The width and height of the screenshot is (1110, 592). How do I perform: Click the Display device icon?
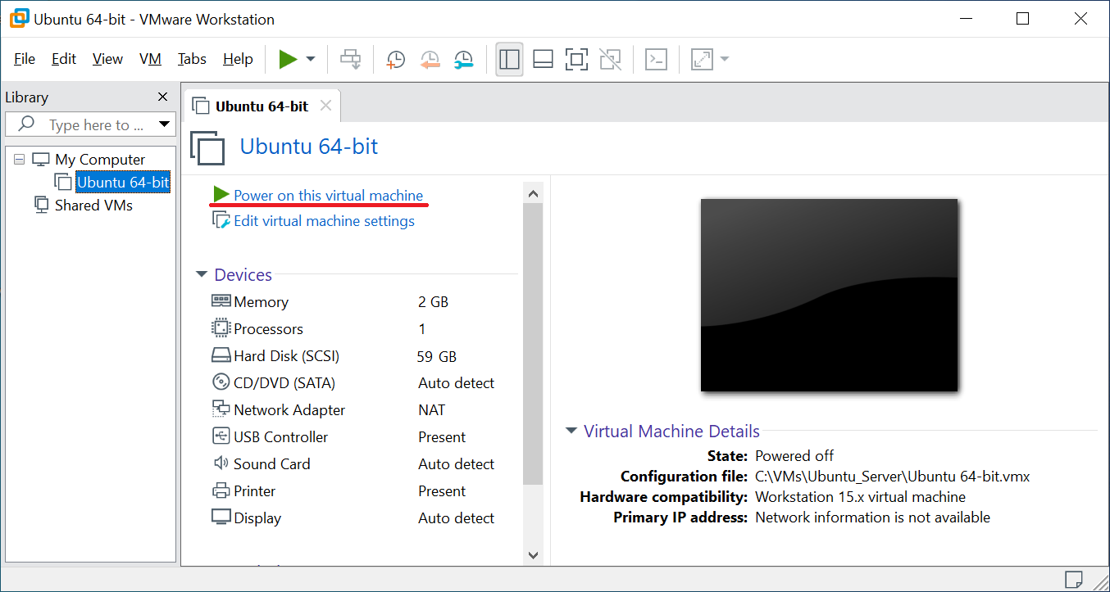click(221, 517)
